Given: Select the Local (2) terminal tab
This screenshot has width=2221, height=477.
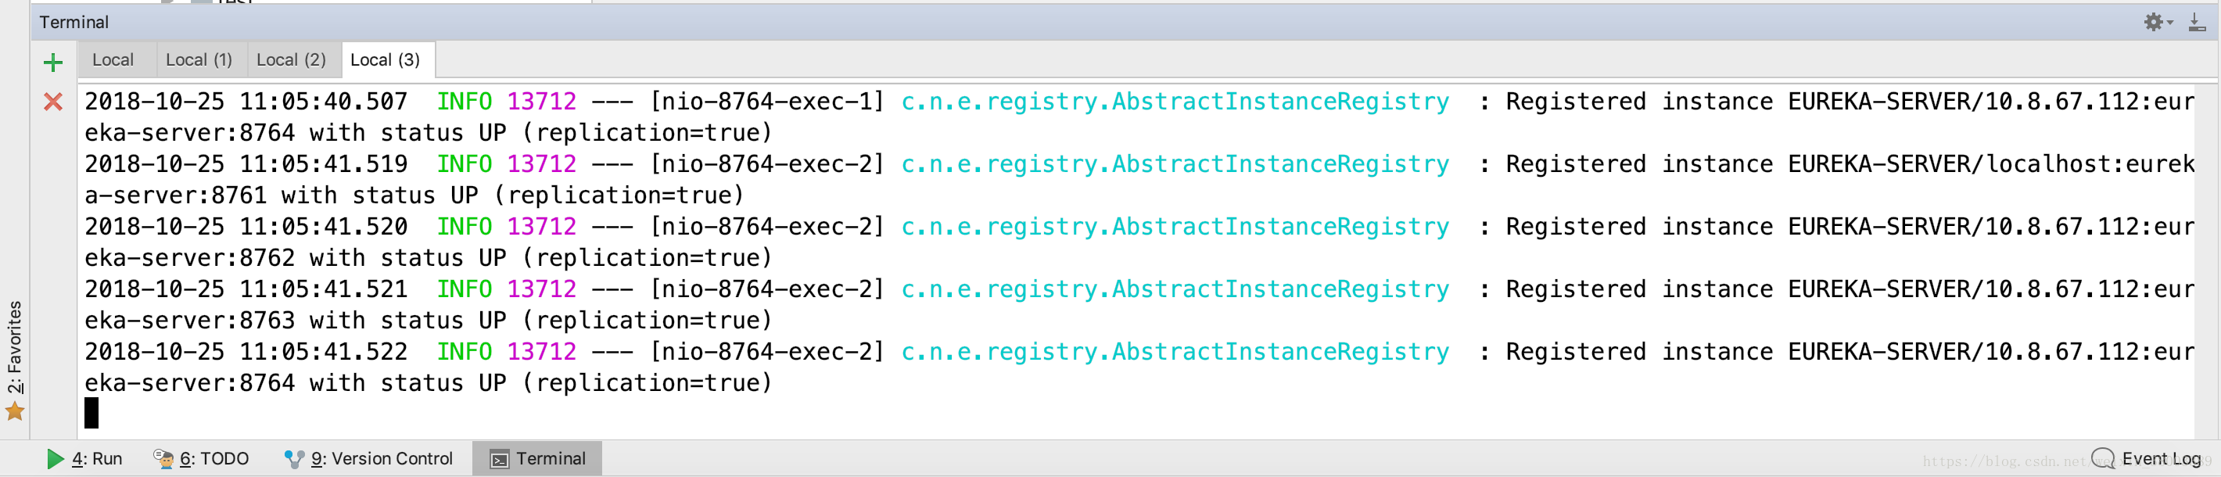Looking at the screenshot, I should 292,60.
